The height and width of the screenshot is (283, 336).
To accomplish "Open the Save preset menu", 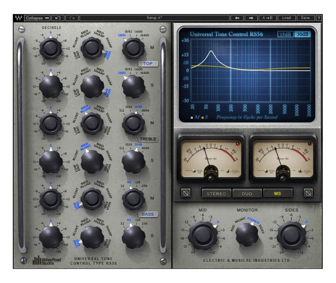I will pyautogui.click(x=305, y=18).
